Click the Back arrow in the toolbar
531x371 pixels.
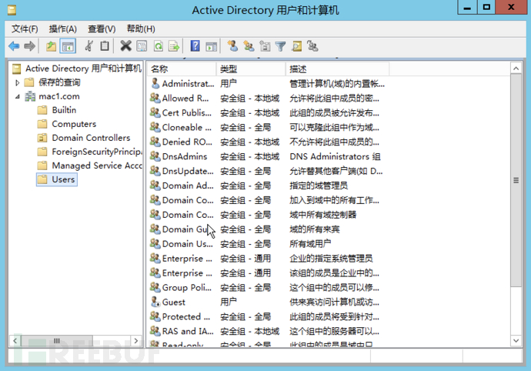tap(14, 46)
